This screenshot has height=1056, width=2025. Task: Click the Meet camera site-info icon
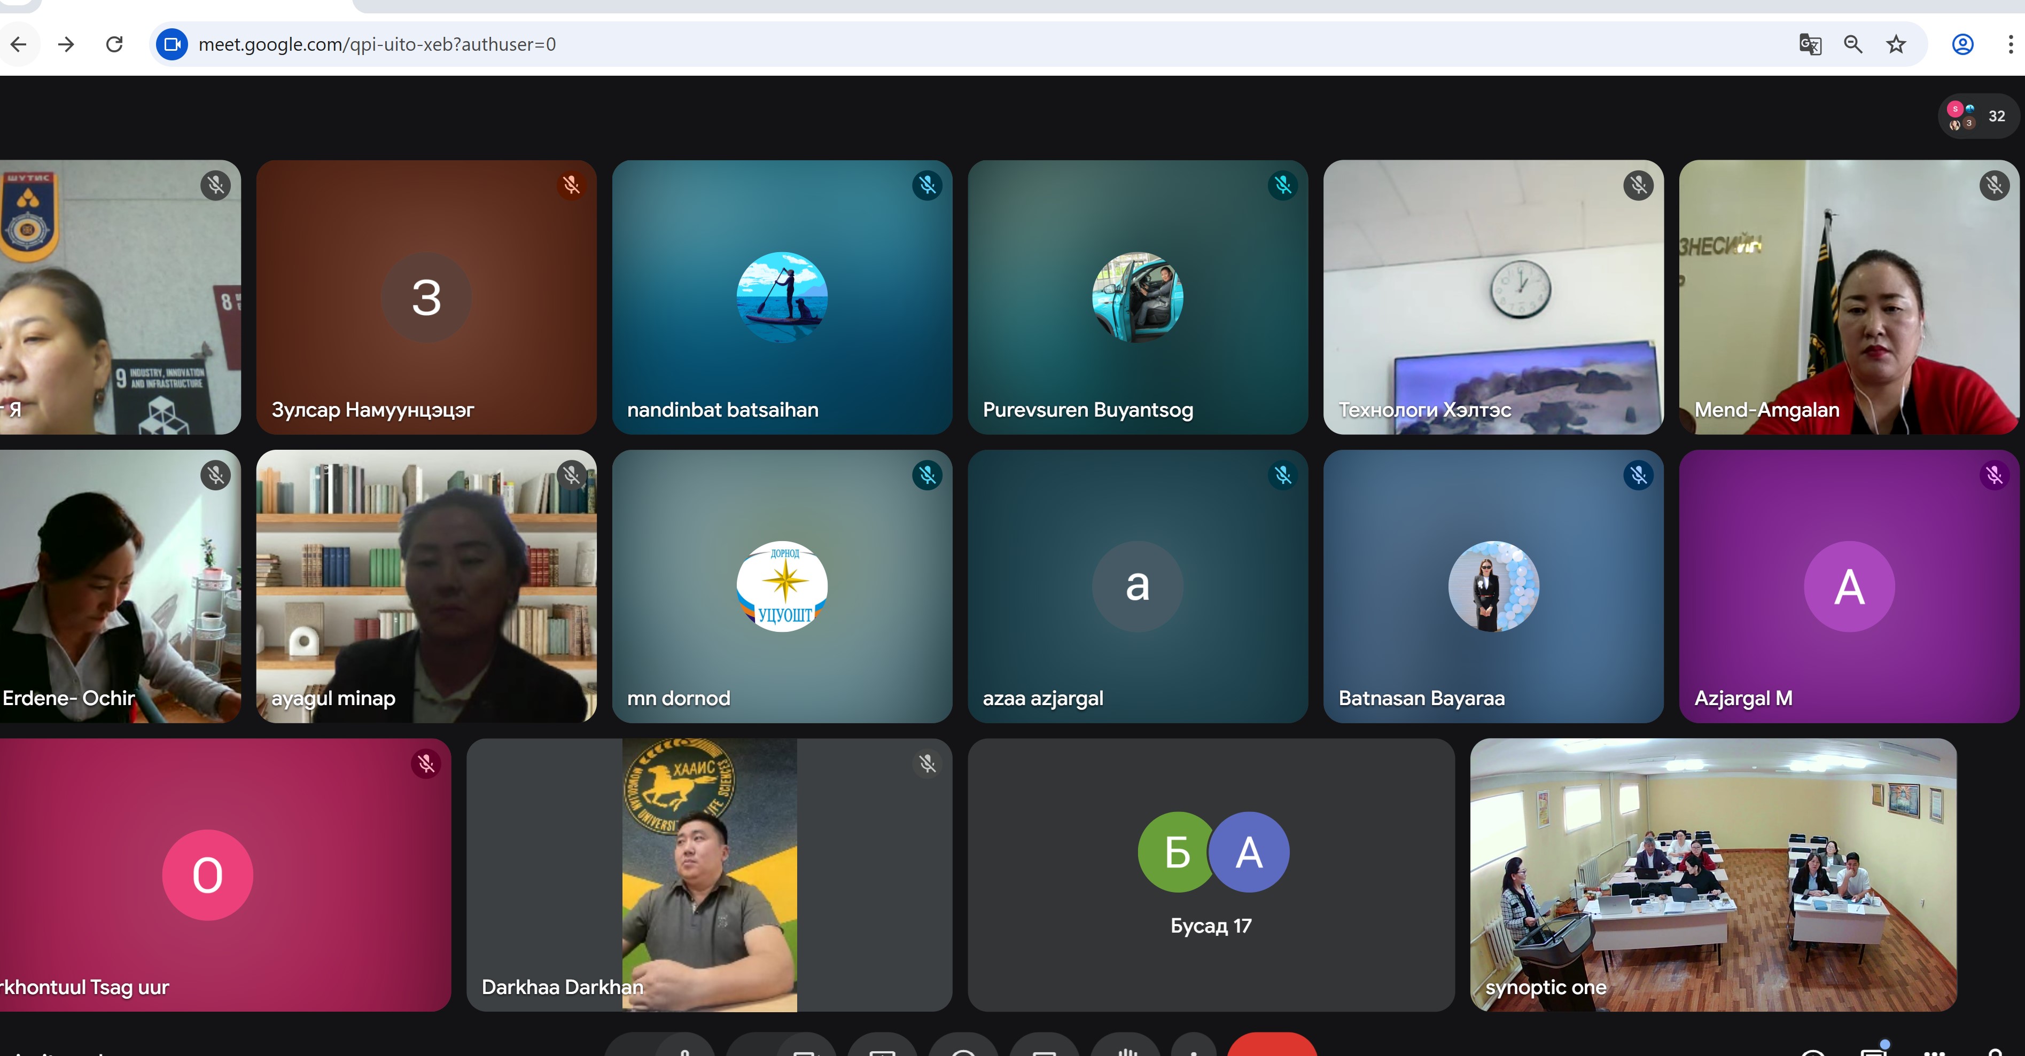(x=172, y=44)
